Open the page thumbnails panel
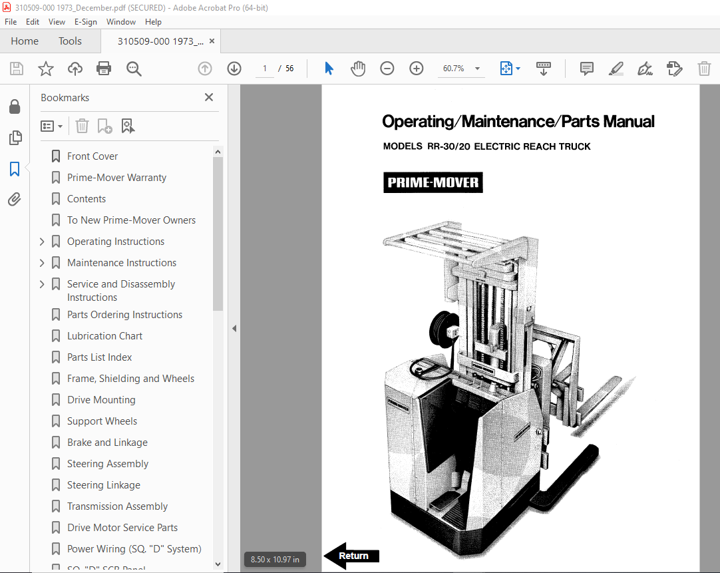 (15, 138)
